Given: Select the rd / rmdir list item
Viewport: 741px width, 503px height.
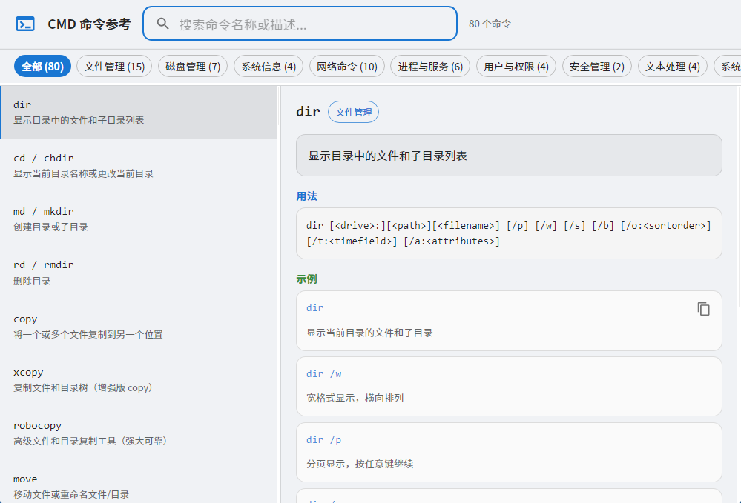Looking at the screenshot, I should tap(139, 273).
